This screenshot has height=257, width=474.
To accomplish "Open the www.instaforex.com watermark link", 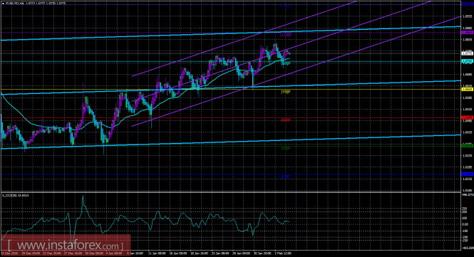I will coord(66,245).
